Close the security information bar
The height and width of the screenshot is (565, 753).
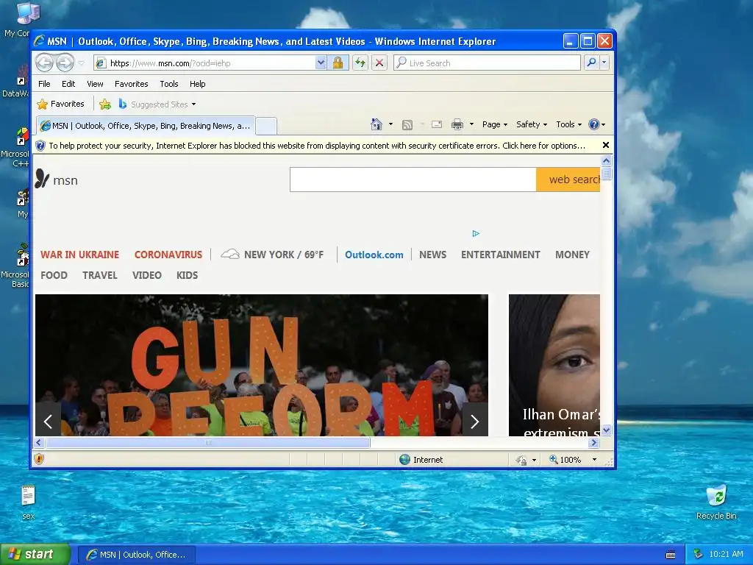pyautogui.click(x=606, y=145)
